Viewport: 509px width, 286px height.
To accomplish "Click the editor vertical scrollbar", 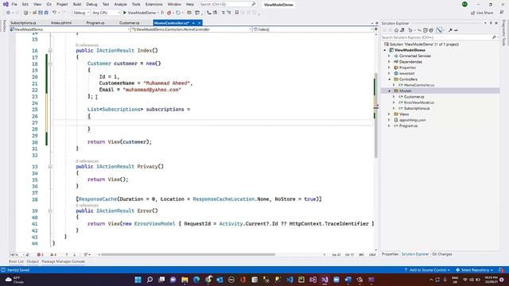I will [376, 115].
